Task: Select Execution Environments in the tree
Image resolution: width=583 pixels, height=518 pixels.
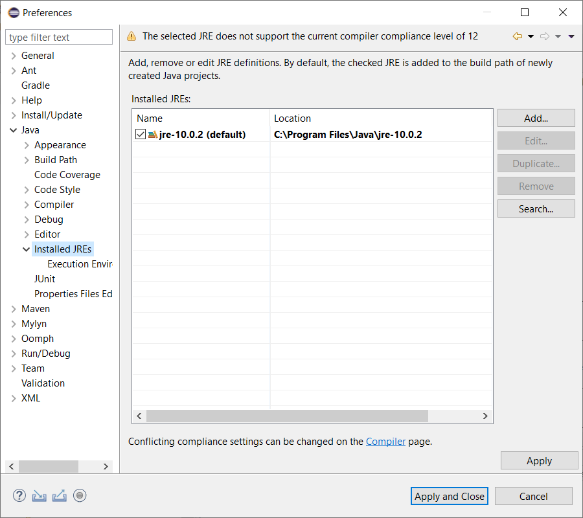Action: [x=79, y=264]
